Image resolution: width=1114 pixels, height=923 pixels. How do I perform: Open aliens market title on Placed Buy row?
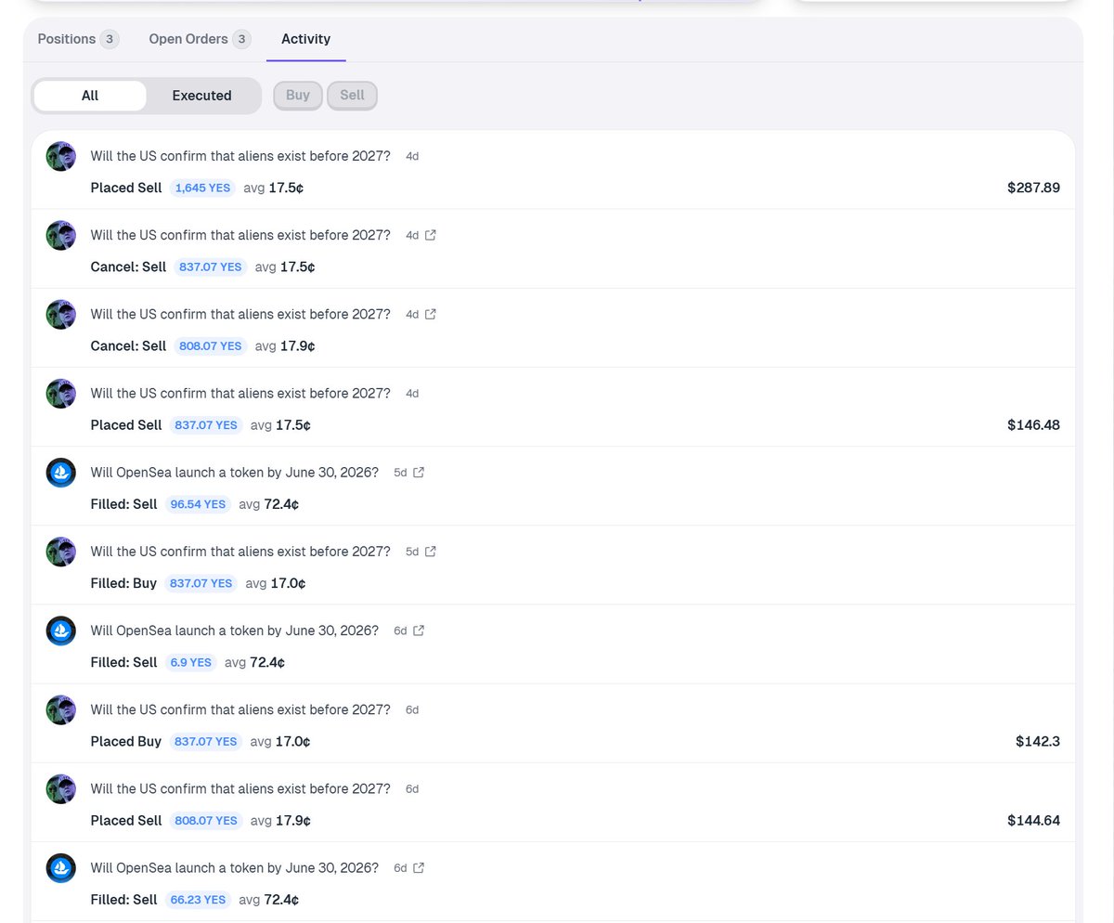(x=240, y=709)
